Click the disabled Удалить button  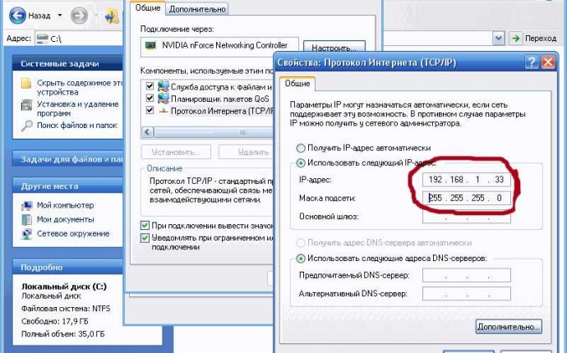247,152
